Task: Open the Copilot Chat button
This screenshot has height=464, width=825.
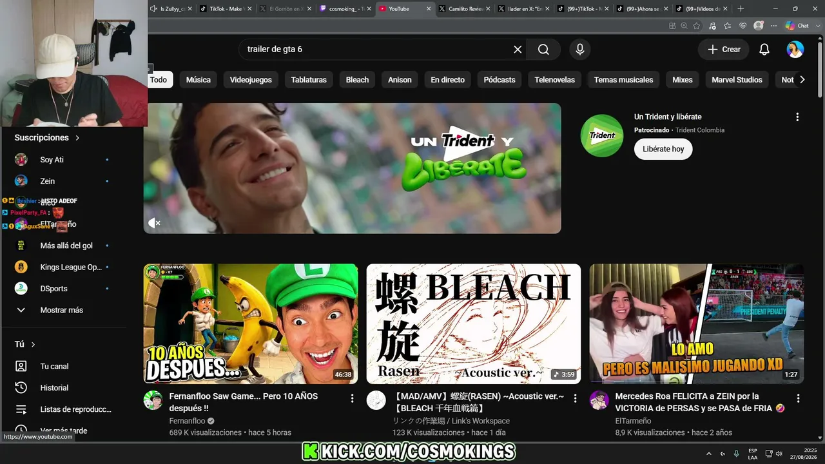Action: pos(797,26)
